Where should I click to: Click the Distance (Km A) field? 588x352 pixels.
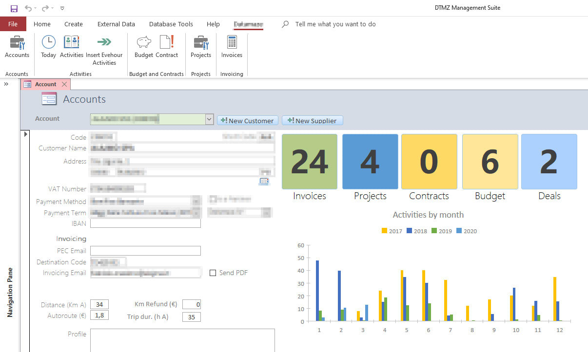click(x=99, y=305)
